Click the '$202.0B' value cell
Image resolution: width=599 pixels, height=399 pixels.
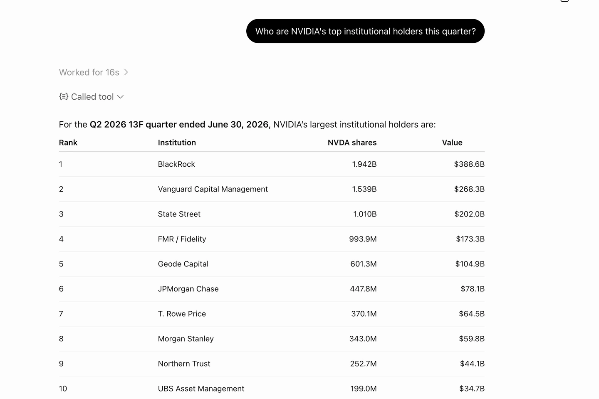(469, 214)
